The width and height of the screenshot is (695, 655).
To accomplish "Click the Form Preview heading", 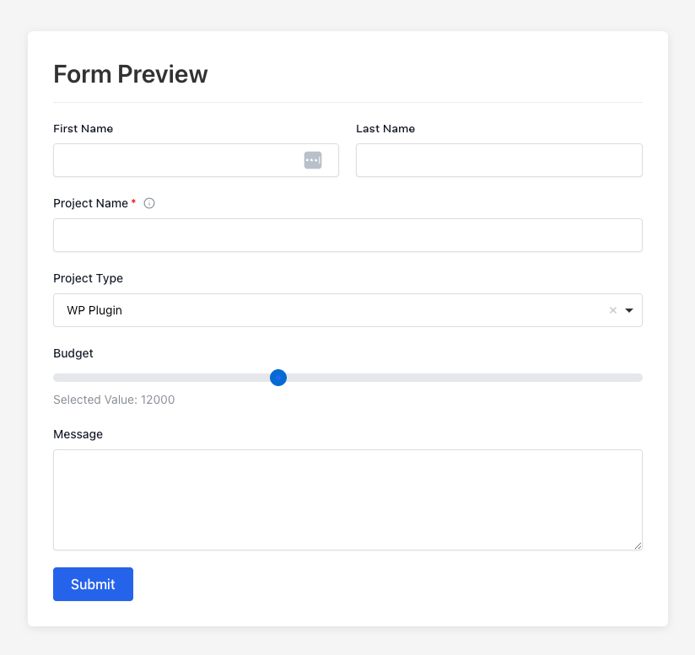I will [x=131, y=74].
